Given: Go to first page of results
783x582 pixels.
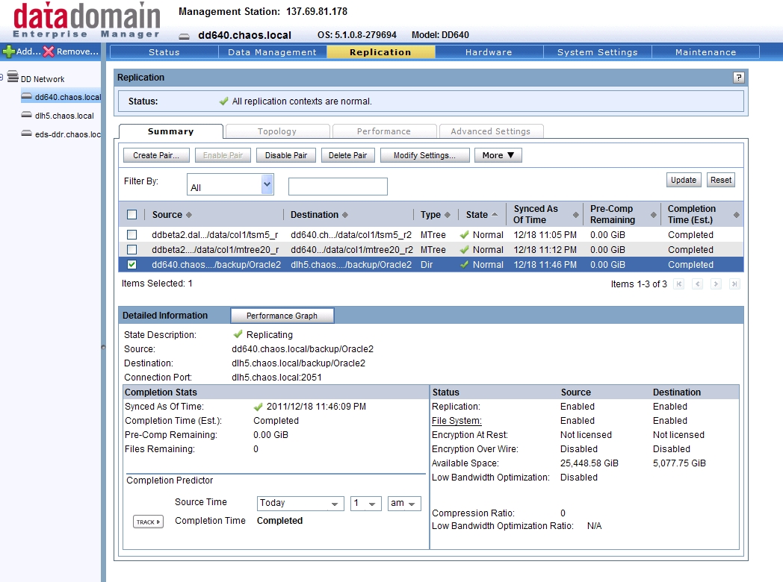Looking at the screenshot, I should point(678,284).
